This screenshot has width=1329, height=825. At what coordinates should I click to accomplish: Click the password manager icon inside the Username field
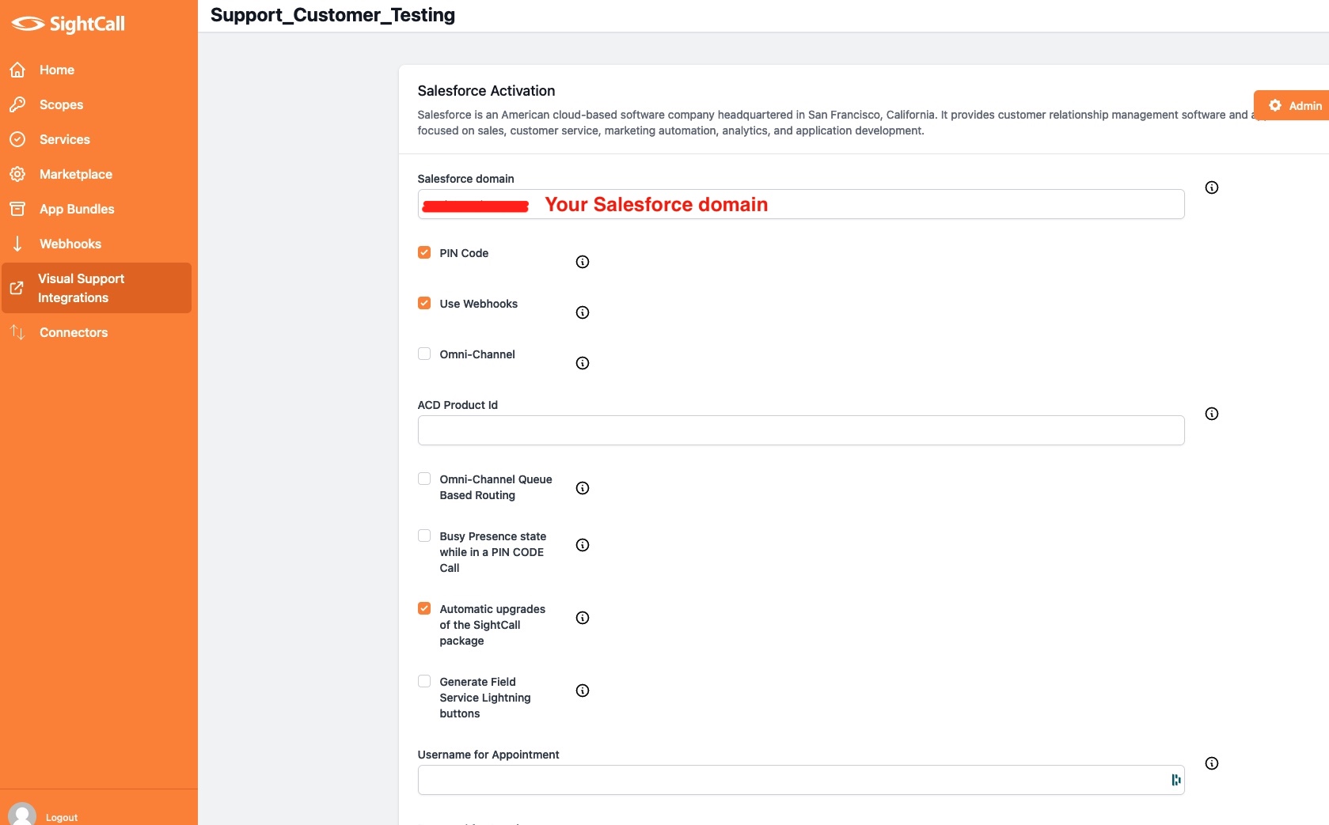tap(1175, 780)
